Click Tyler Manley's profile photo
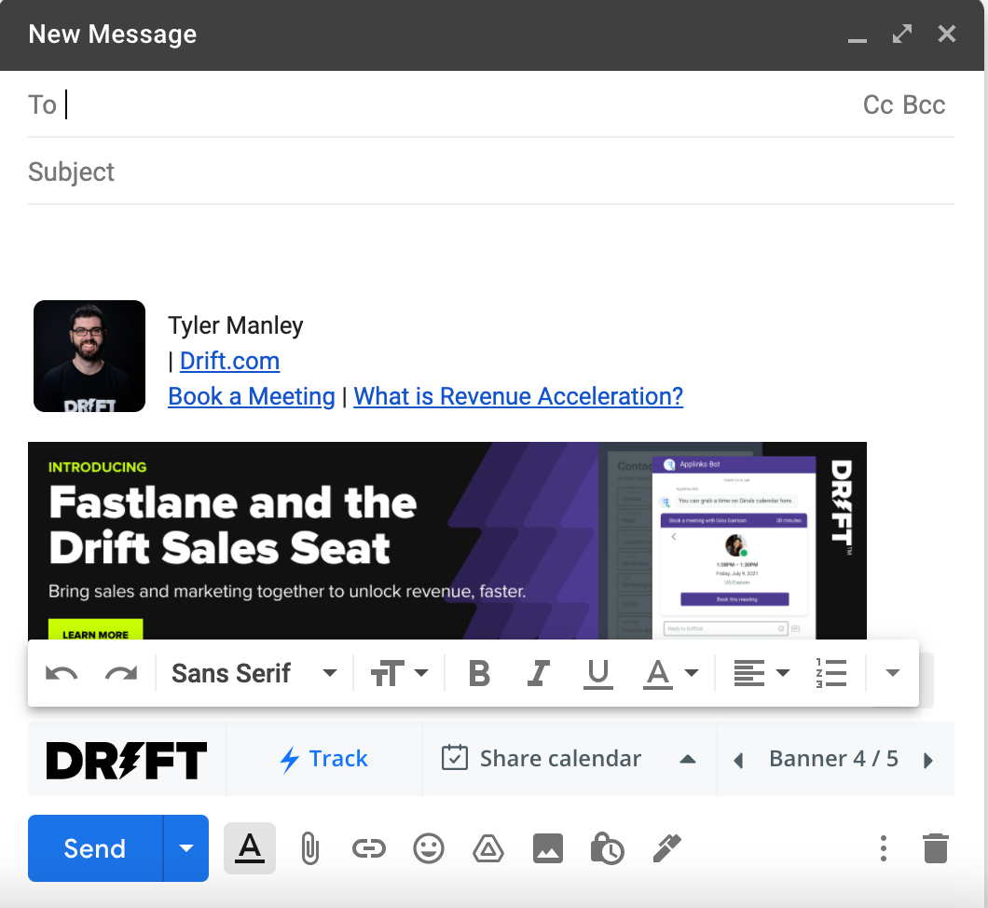The image size is (988, 908). click(89, 356)
